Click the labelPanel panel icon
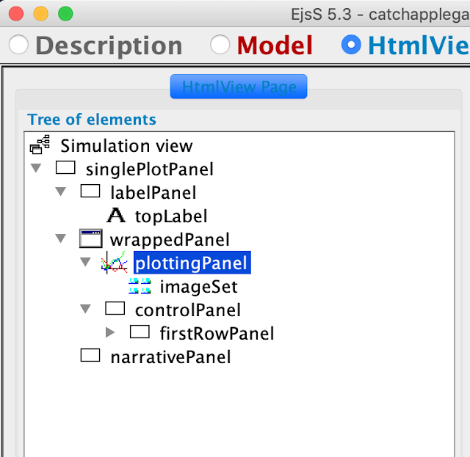Image resolution: width=470 pixels, height=457 pixels. 90,192
